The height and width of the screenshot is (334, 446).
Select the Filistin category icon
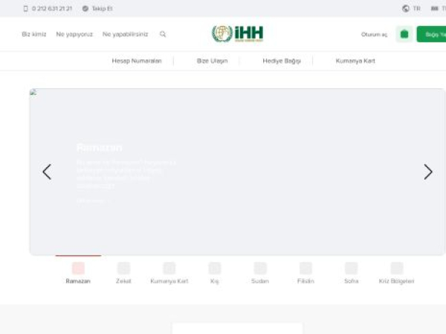pos(306,268)
